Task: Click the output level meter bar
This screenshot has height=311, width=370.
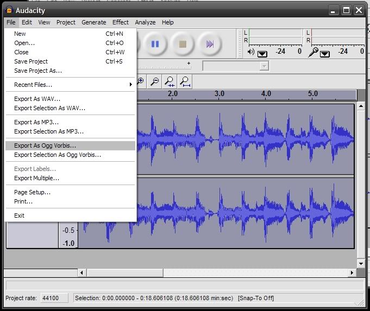Action: 275,36
